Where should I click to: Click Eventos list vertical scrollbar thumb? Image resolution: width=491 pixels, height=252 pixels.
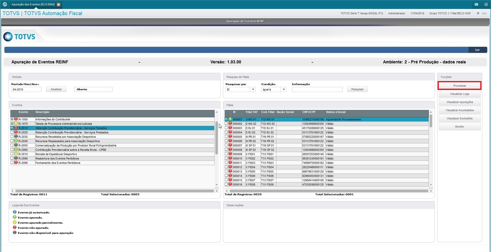pyautogui.click(x=217, y=138)
